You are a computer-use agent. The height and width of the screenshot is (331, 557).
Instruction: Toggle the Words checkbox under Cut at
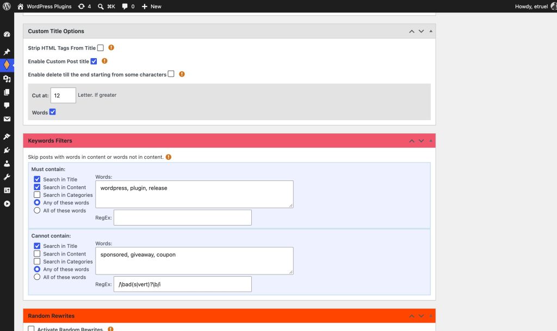pos(53,112)
